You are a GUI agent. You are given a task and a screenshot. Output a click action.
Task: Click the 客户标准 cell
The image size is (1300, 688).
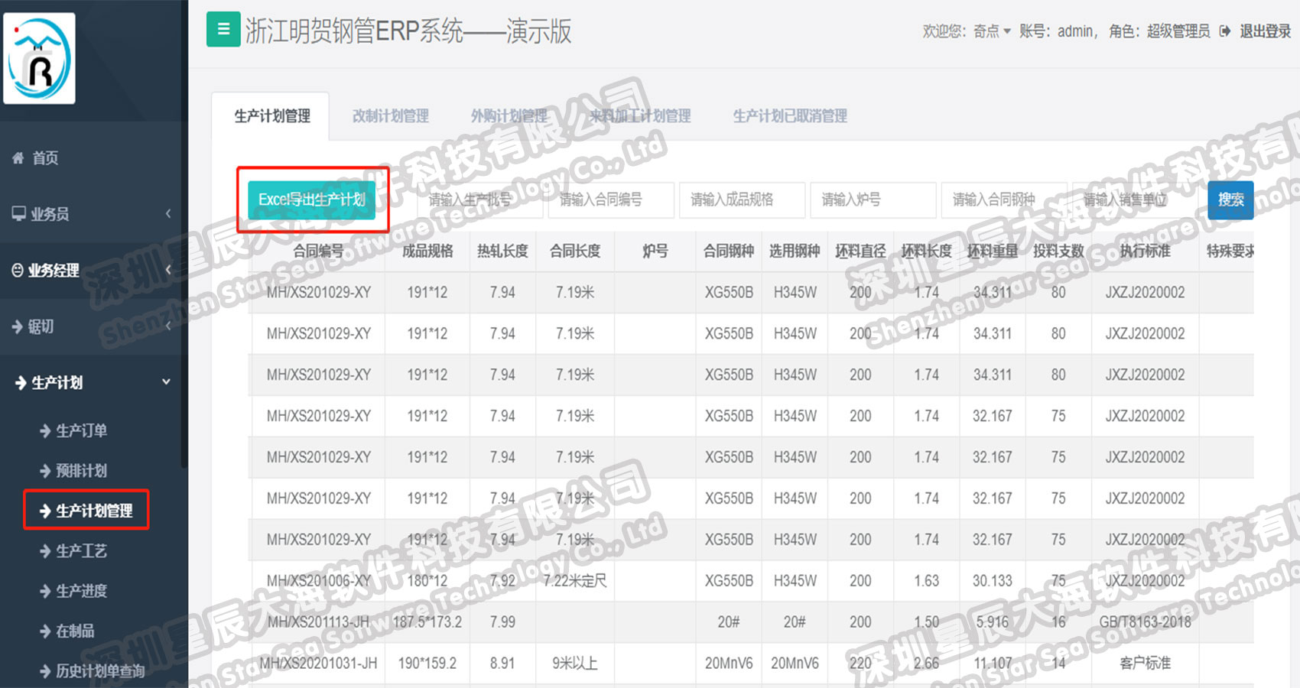[1145, 664]
